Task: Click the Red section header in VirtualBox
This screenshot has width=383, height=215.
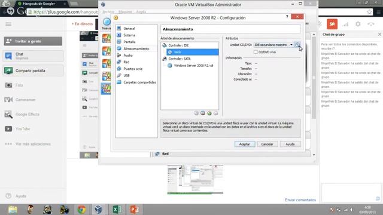Action: [x=231, y=154]
